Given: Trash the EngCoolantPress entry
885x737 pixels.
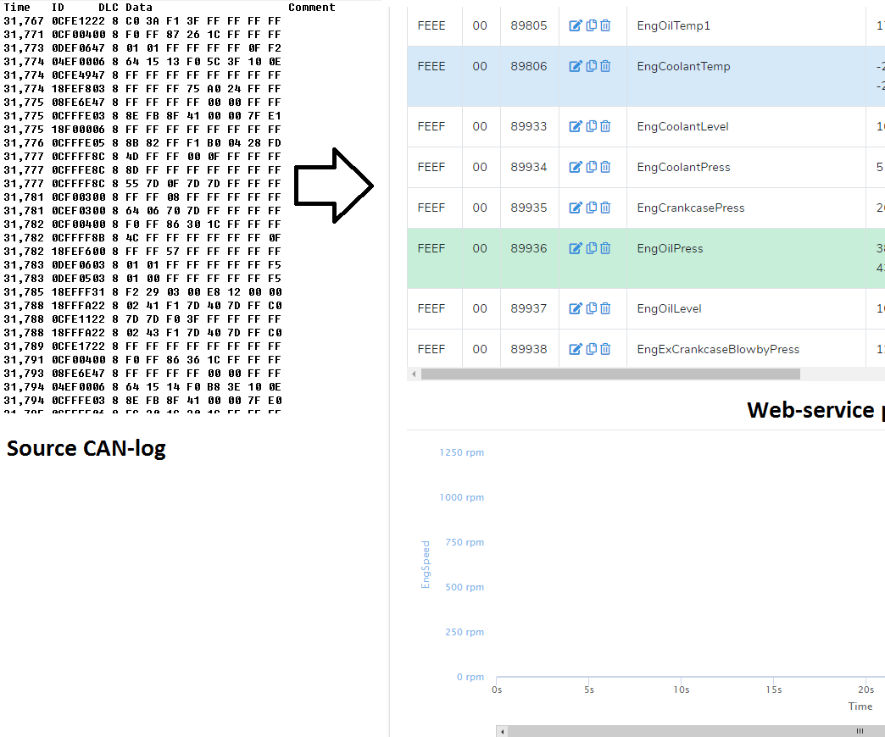Looking at the screenshot, I should [604, 167].
